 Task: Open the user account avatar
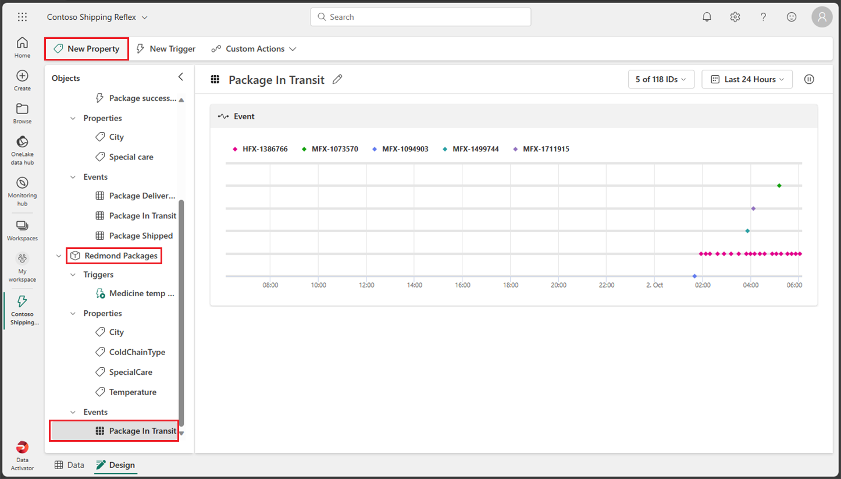[x=822, y=17]
